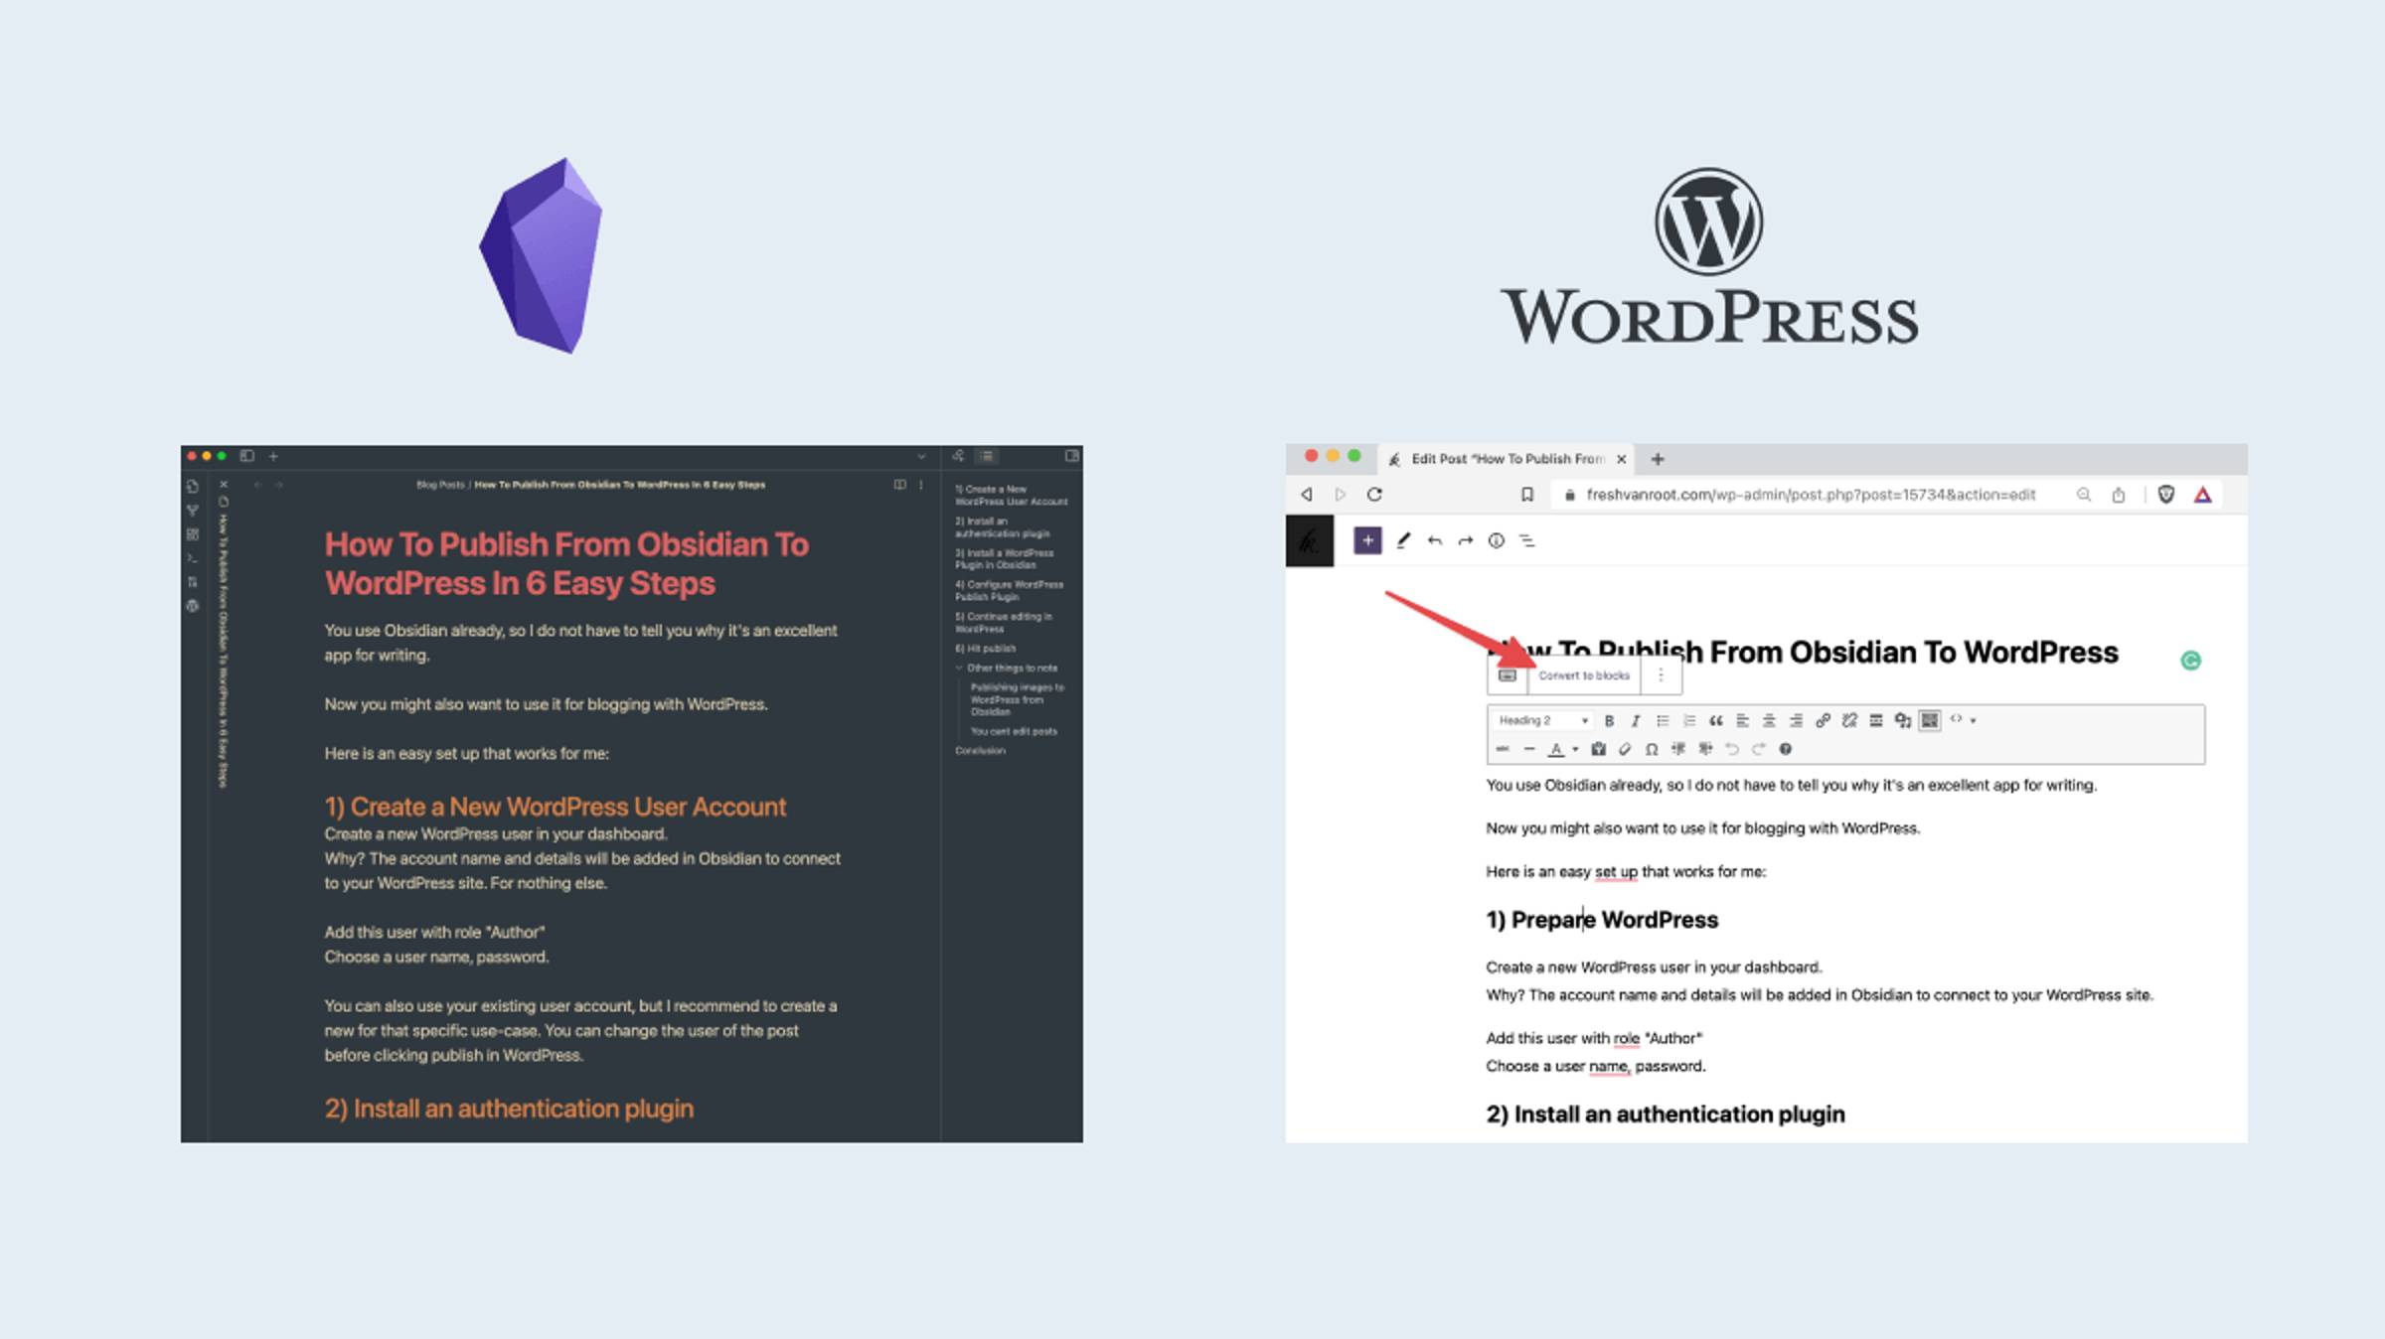
Task: Open List View outline icon
Action: point(1526,540)
